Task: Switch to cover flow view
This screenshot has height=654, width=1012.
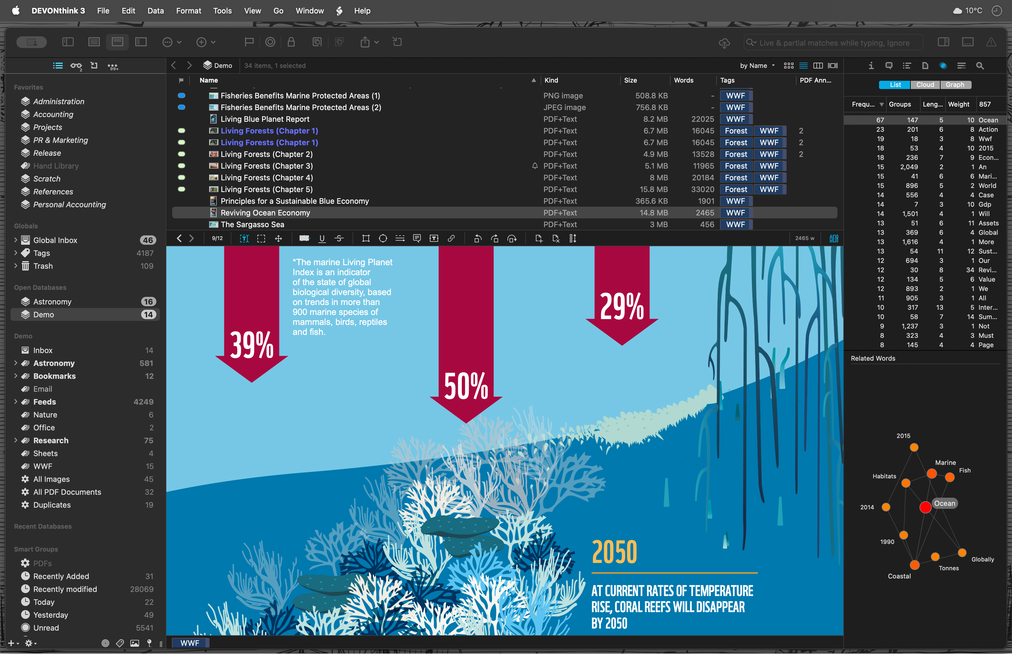Action: click(833, 66)
